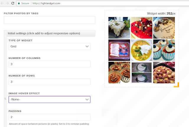The image size is (189, 127).
Task: Open the chocolate frosted cupcakes thumbnail
Action: pos(119,73)
